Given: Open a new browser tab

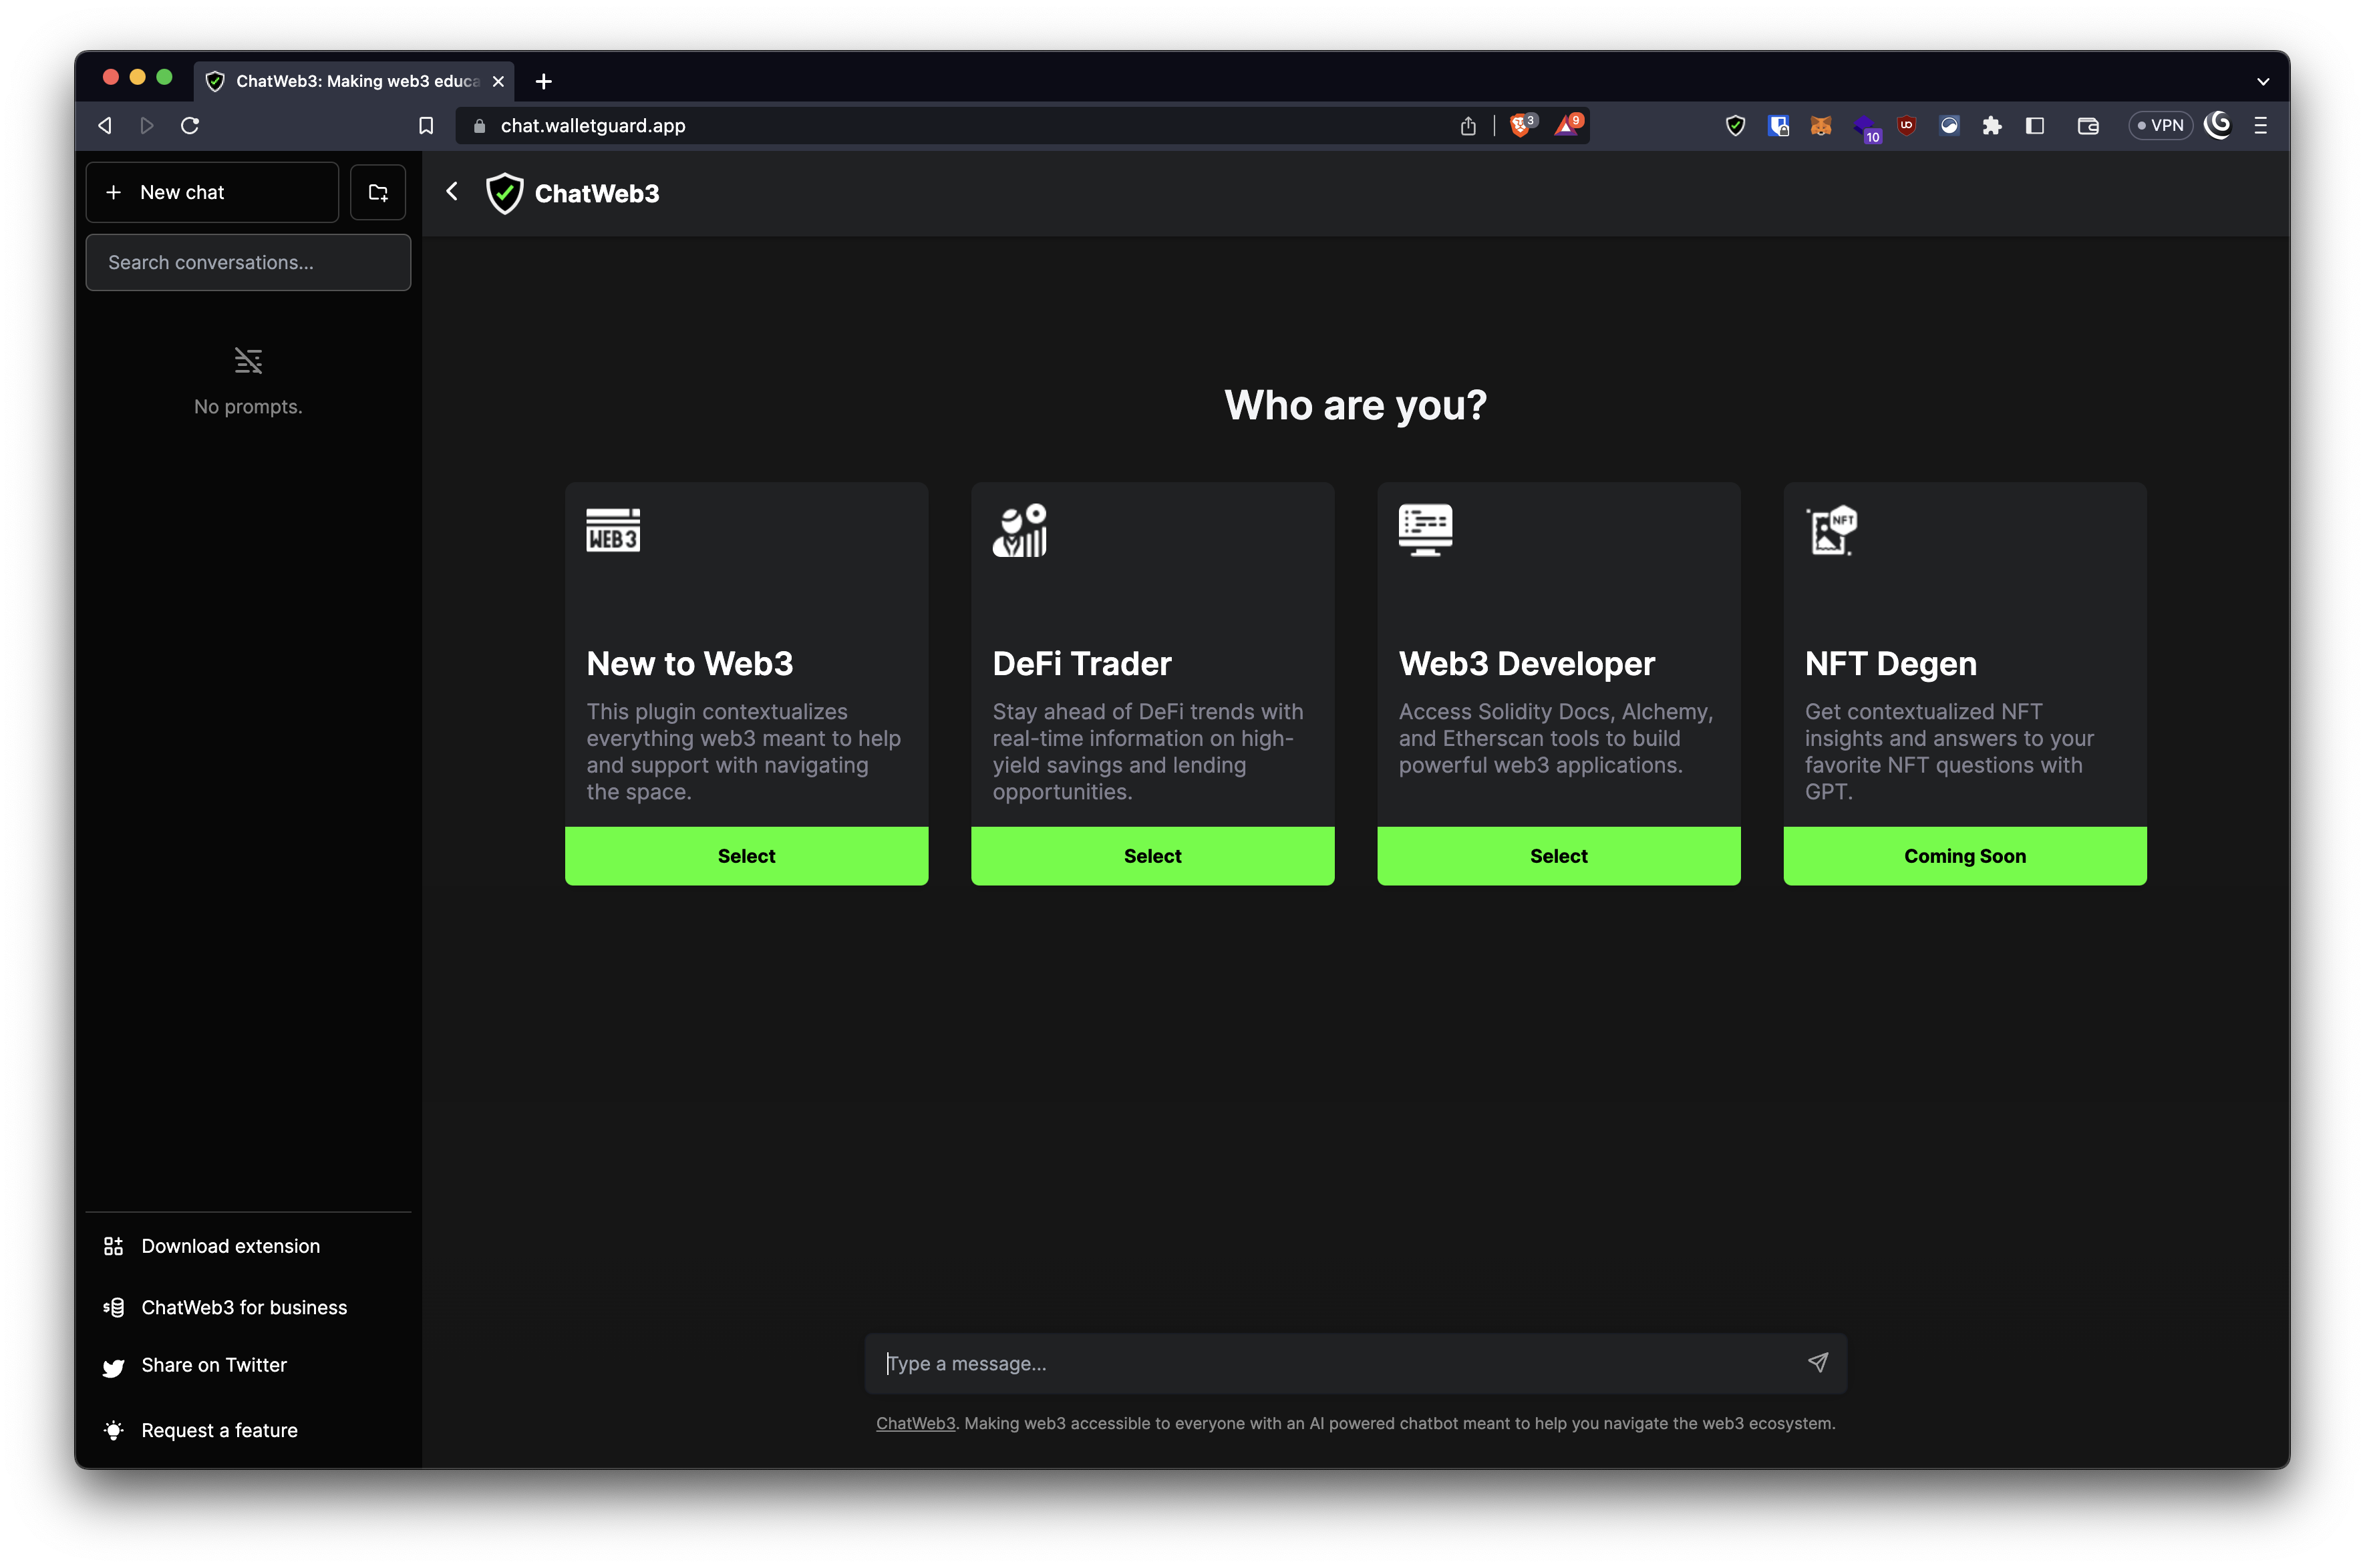Looking at the screenshot, I should tap(543, 81).
